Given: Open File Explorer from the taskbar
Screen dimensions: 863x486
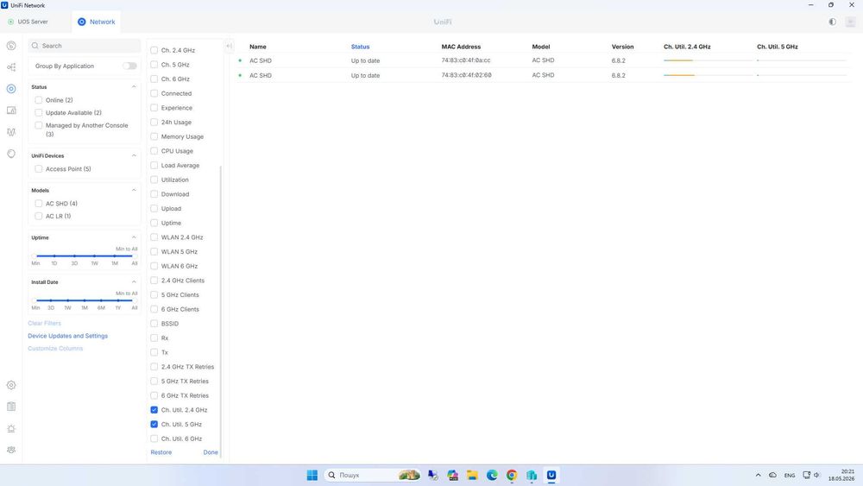Looking at the screenshot, I should (472, 475).
